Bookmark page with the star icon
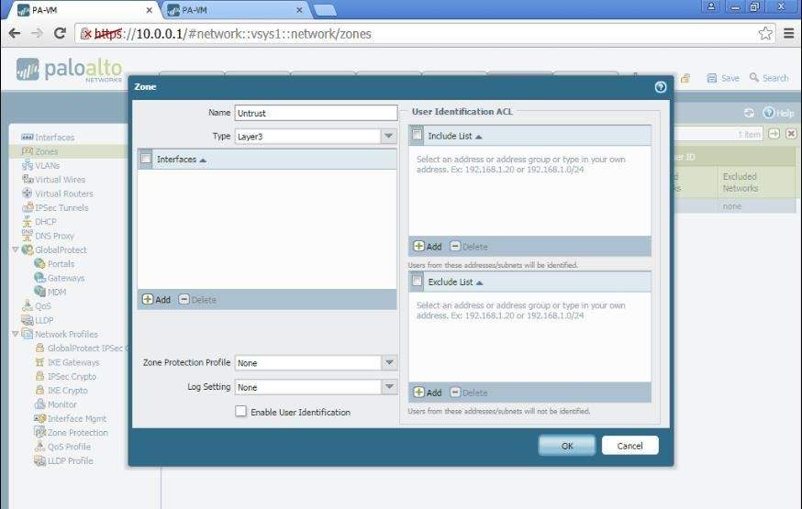This screenshot has height=509, width=802. 765,33
